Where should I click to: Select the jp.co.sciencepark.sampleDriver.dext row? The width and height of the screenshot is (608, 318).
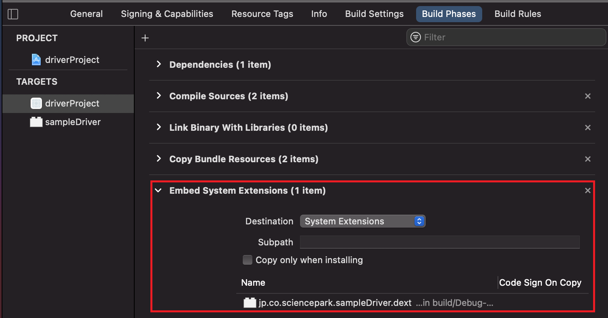[x=412, y=303]
